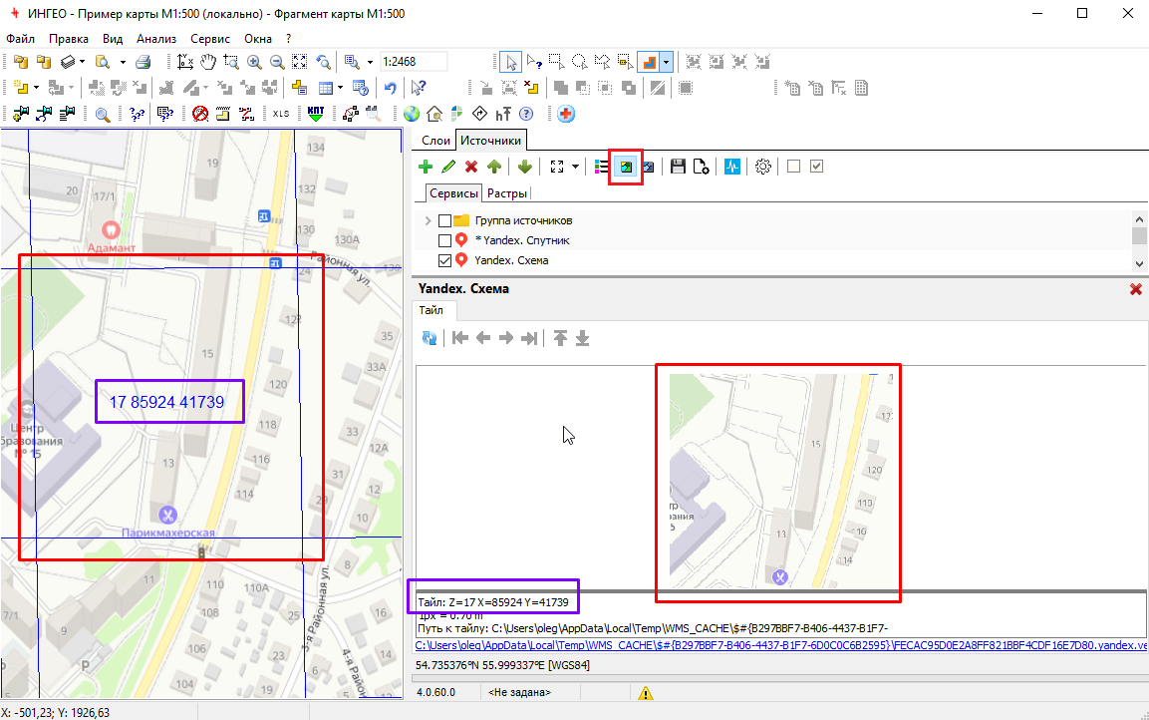Screen dimensions: 1149x720
Task: Choose the circular selection tool
Action: click(x=580, y=62)
